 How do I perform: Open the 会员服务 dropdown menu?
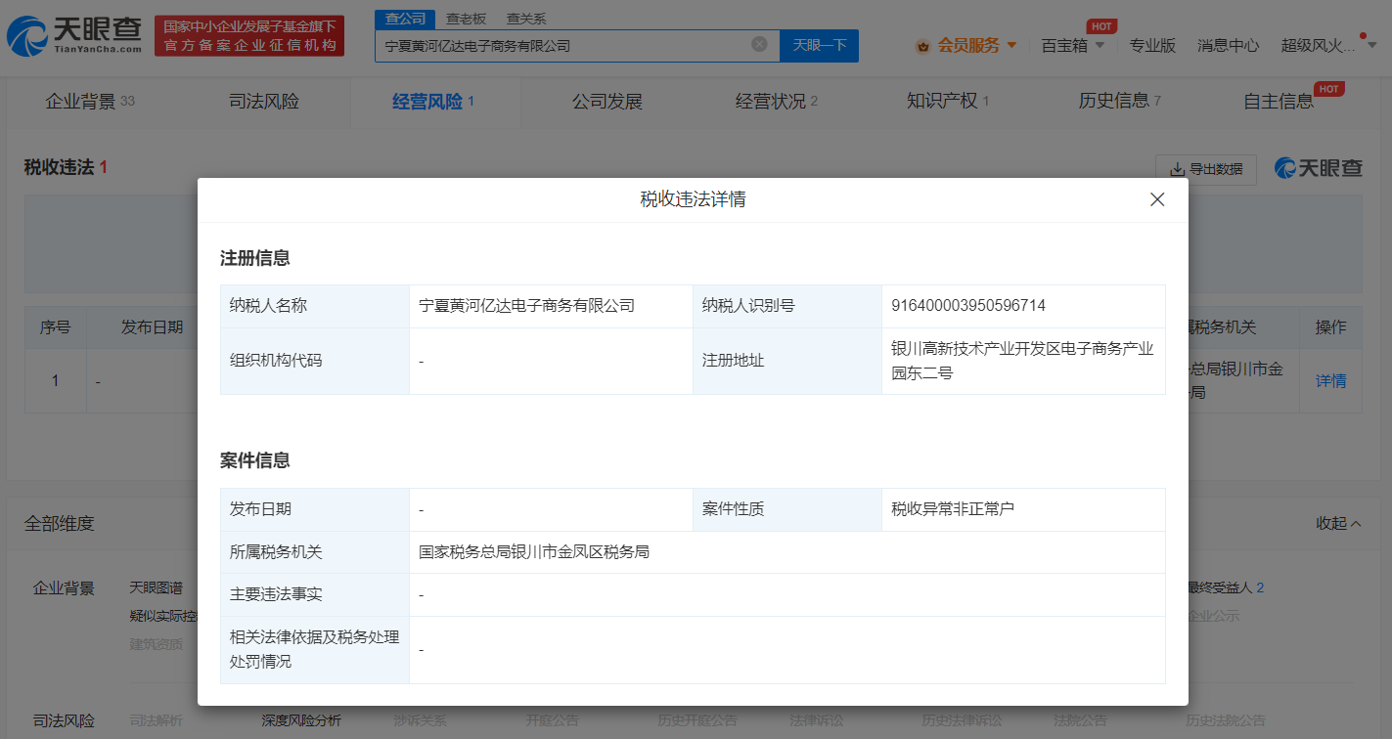coord(968,46)
